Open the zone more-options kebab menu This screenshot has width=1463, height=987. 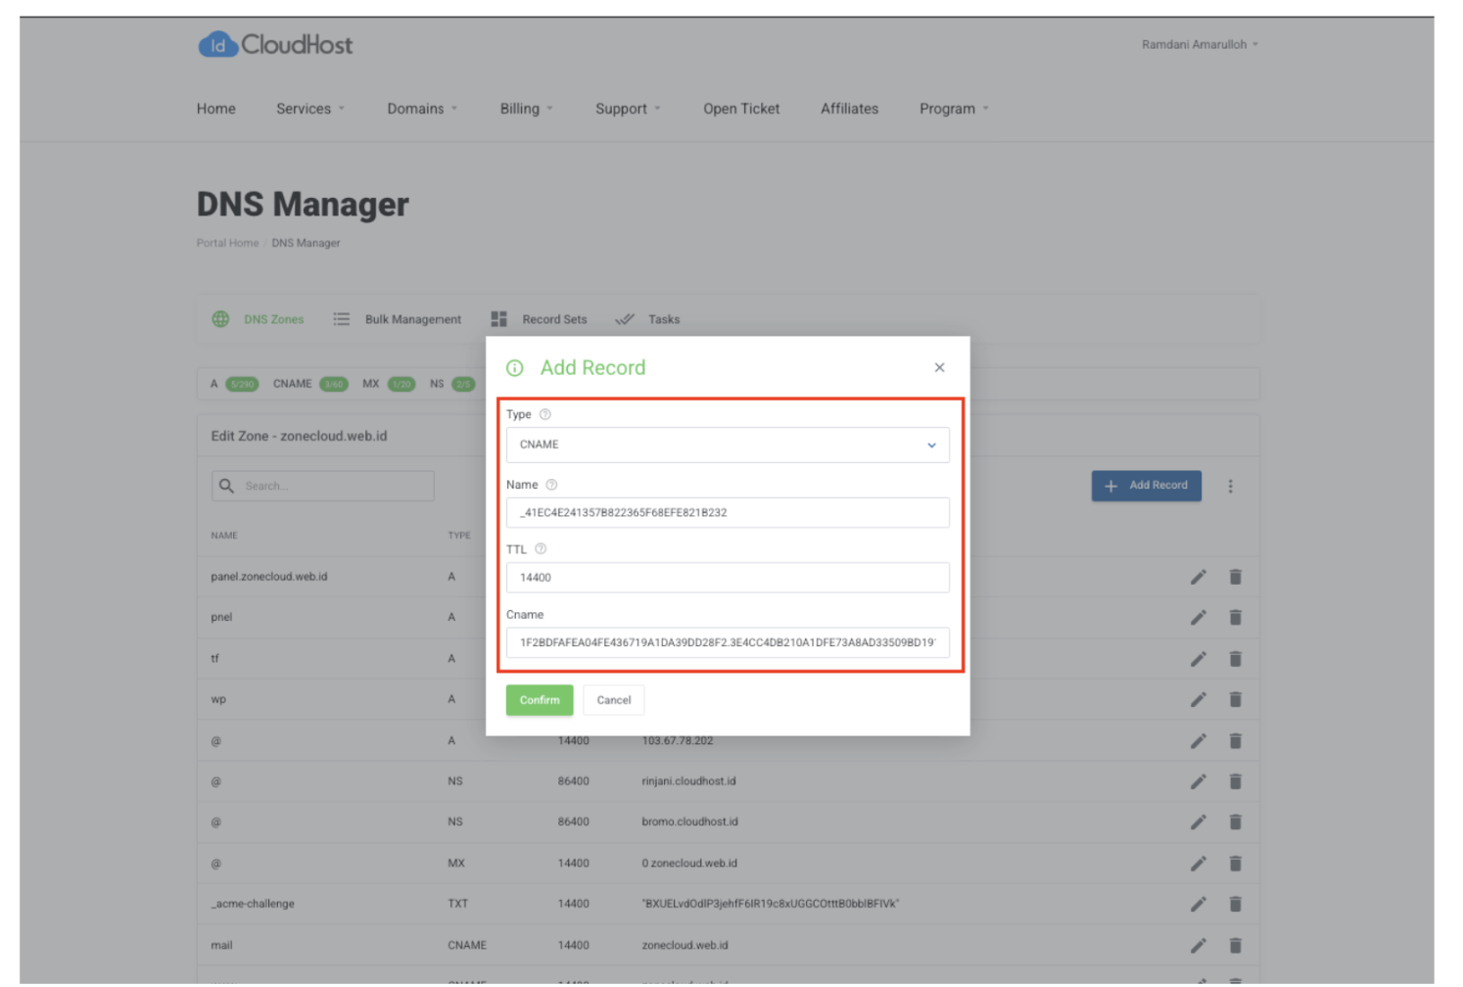[x=1230, y=486]
